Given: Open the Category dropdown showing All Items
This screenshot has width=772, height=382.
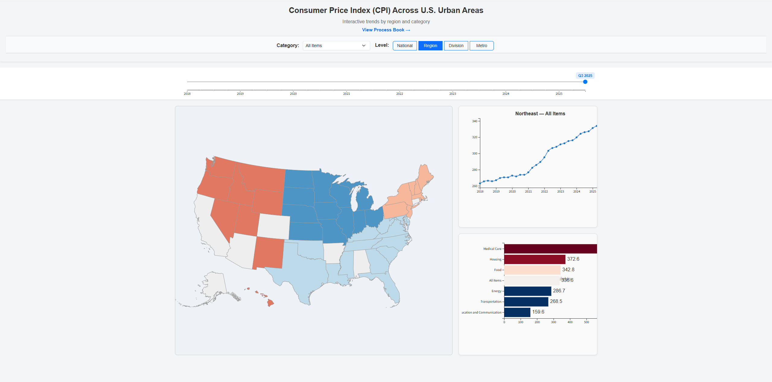Looking at the screenshot, I should point(336,46).
